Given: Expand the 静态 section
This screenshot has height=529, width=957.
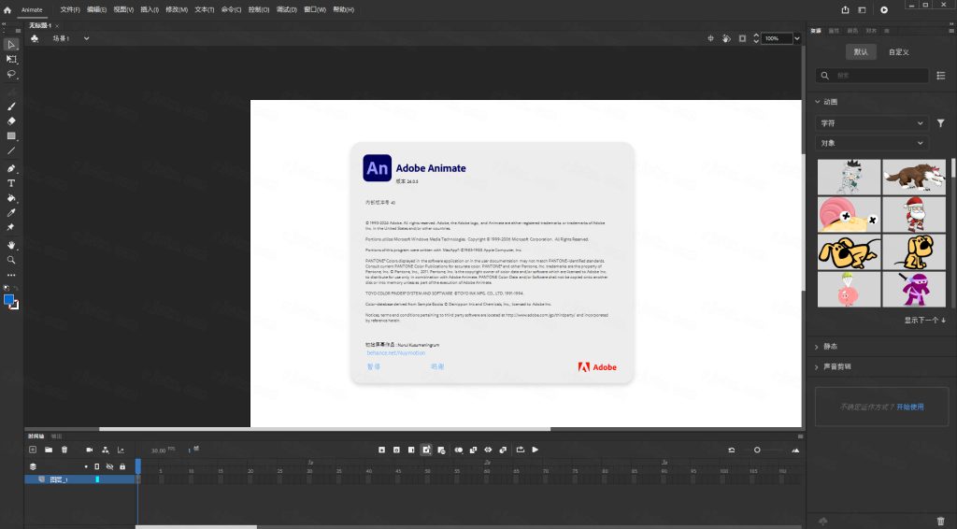Looking at the screenshot, I should click(832, 347).
